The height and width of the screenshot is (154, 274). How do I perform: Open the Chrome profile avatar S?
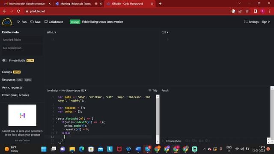tap(262, 11)
